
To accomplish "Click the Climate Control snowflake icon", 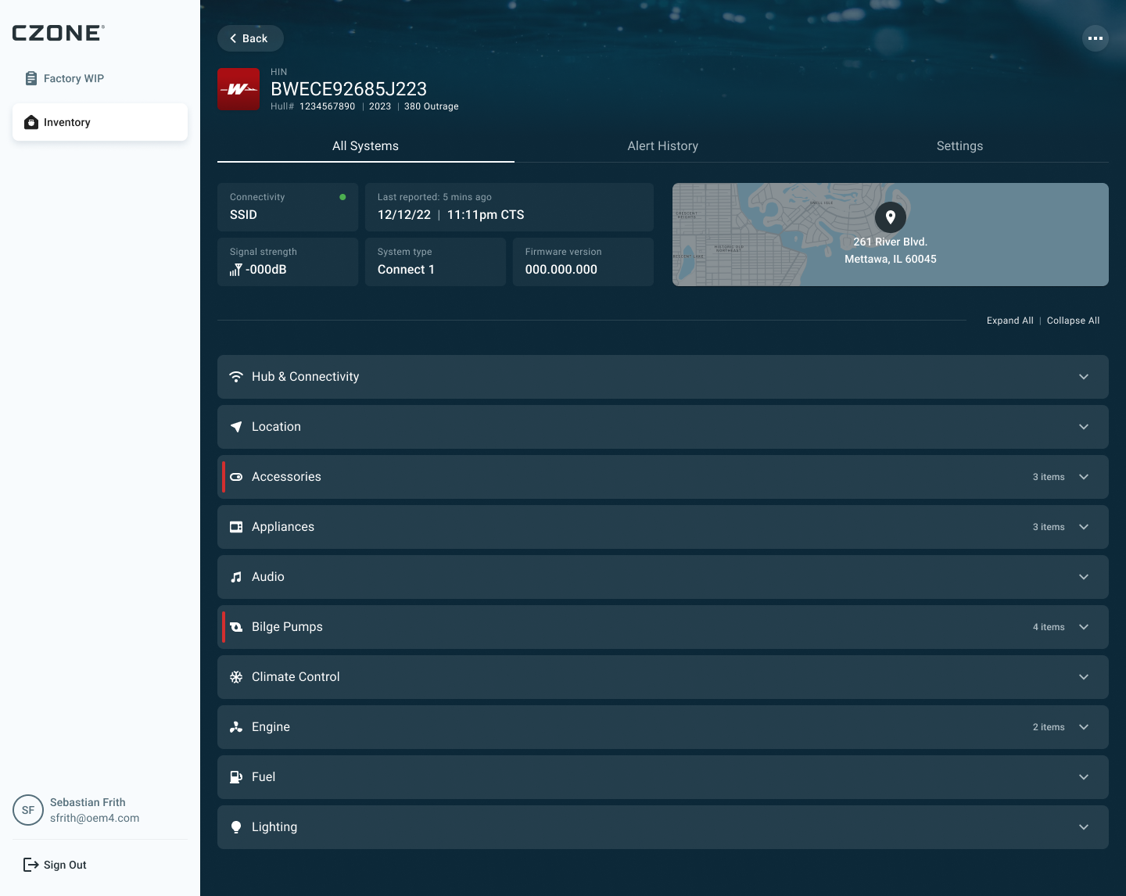I will coord(236,677).
